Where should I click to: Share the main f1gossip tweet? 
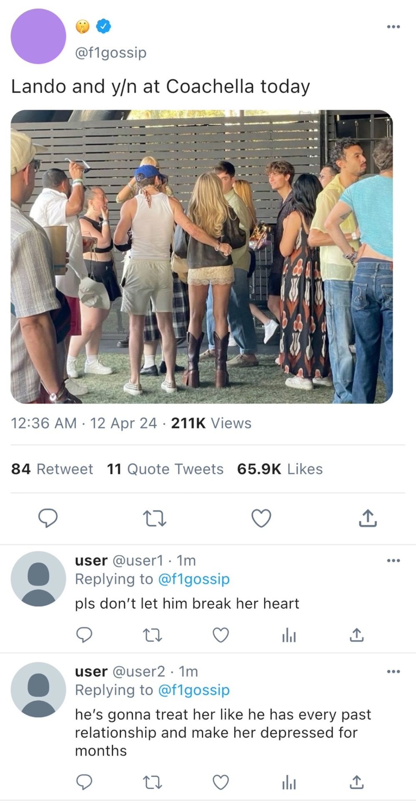tap(368, 518)
